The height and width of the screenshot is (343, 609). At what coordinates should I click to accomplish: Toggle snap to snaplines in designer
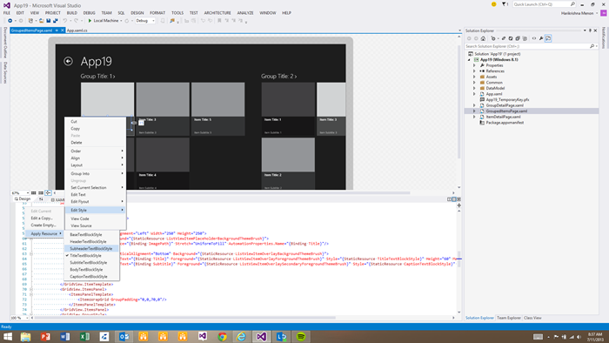coord(48,192)
